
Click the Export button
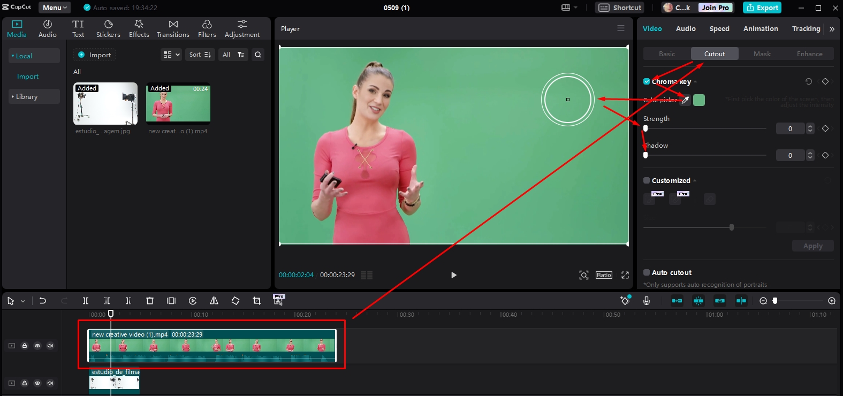(762, 7)
